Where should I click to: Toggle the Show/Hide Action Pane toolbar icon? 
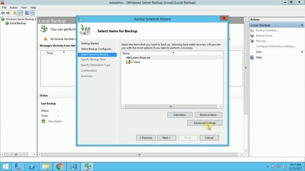32,13
